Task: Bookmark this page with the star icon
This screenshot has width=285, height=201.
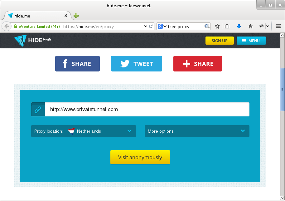Action: point(217,27)
